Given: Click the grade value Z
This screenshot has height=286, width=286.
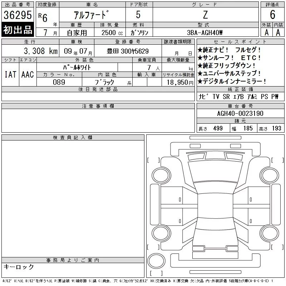Looking at the screenshot, I should pyautogui.click(x=205, y=15).
